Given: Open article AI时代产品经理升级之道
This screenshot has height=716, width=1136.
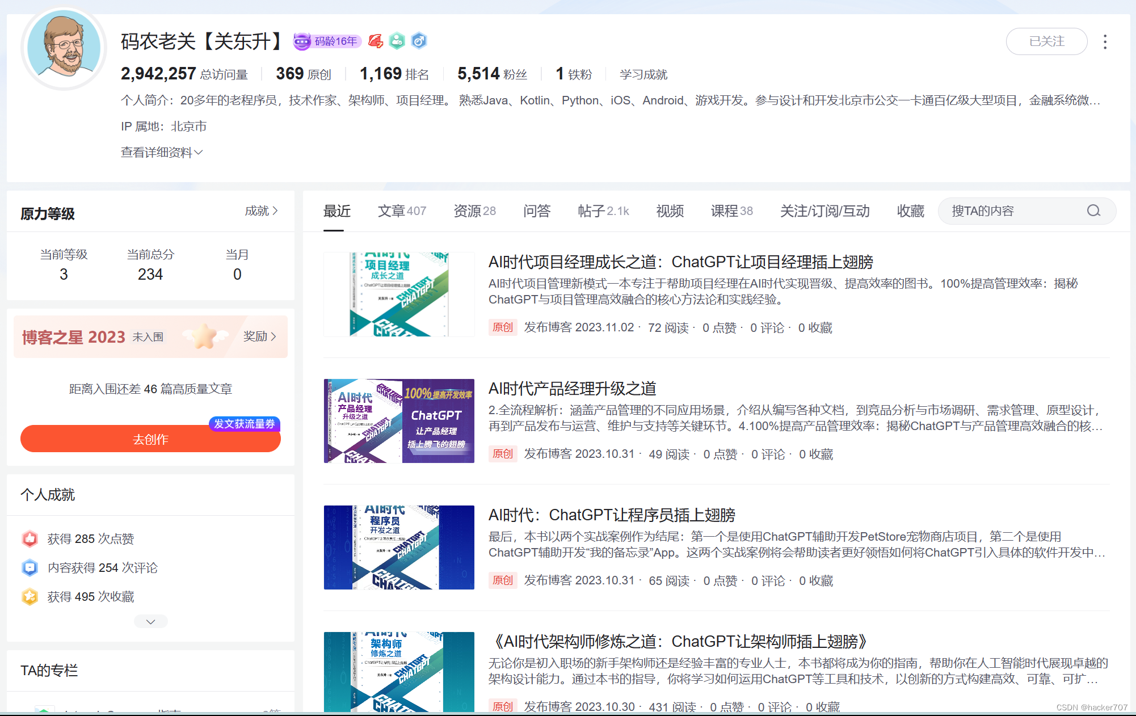Looking at the screenshot, I should pyautogui.click(x=572, y=389).
